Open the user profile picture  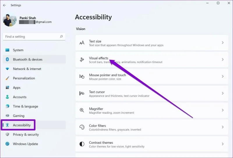(10, 20)
